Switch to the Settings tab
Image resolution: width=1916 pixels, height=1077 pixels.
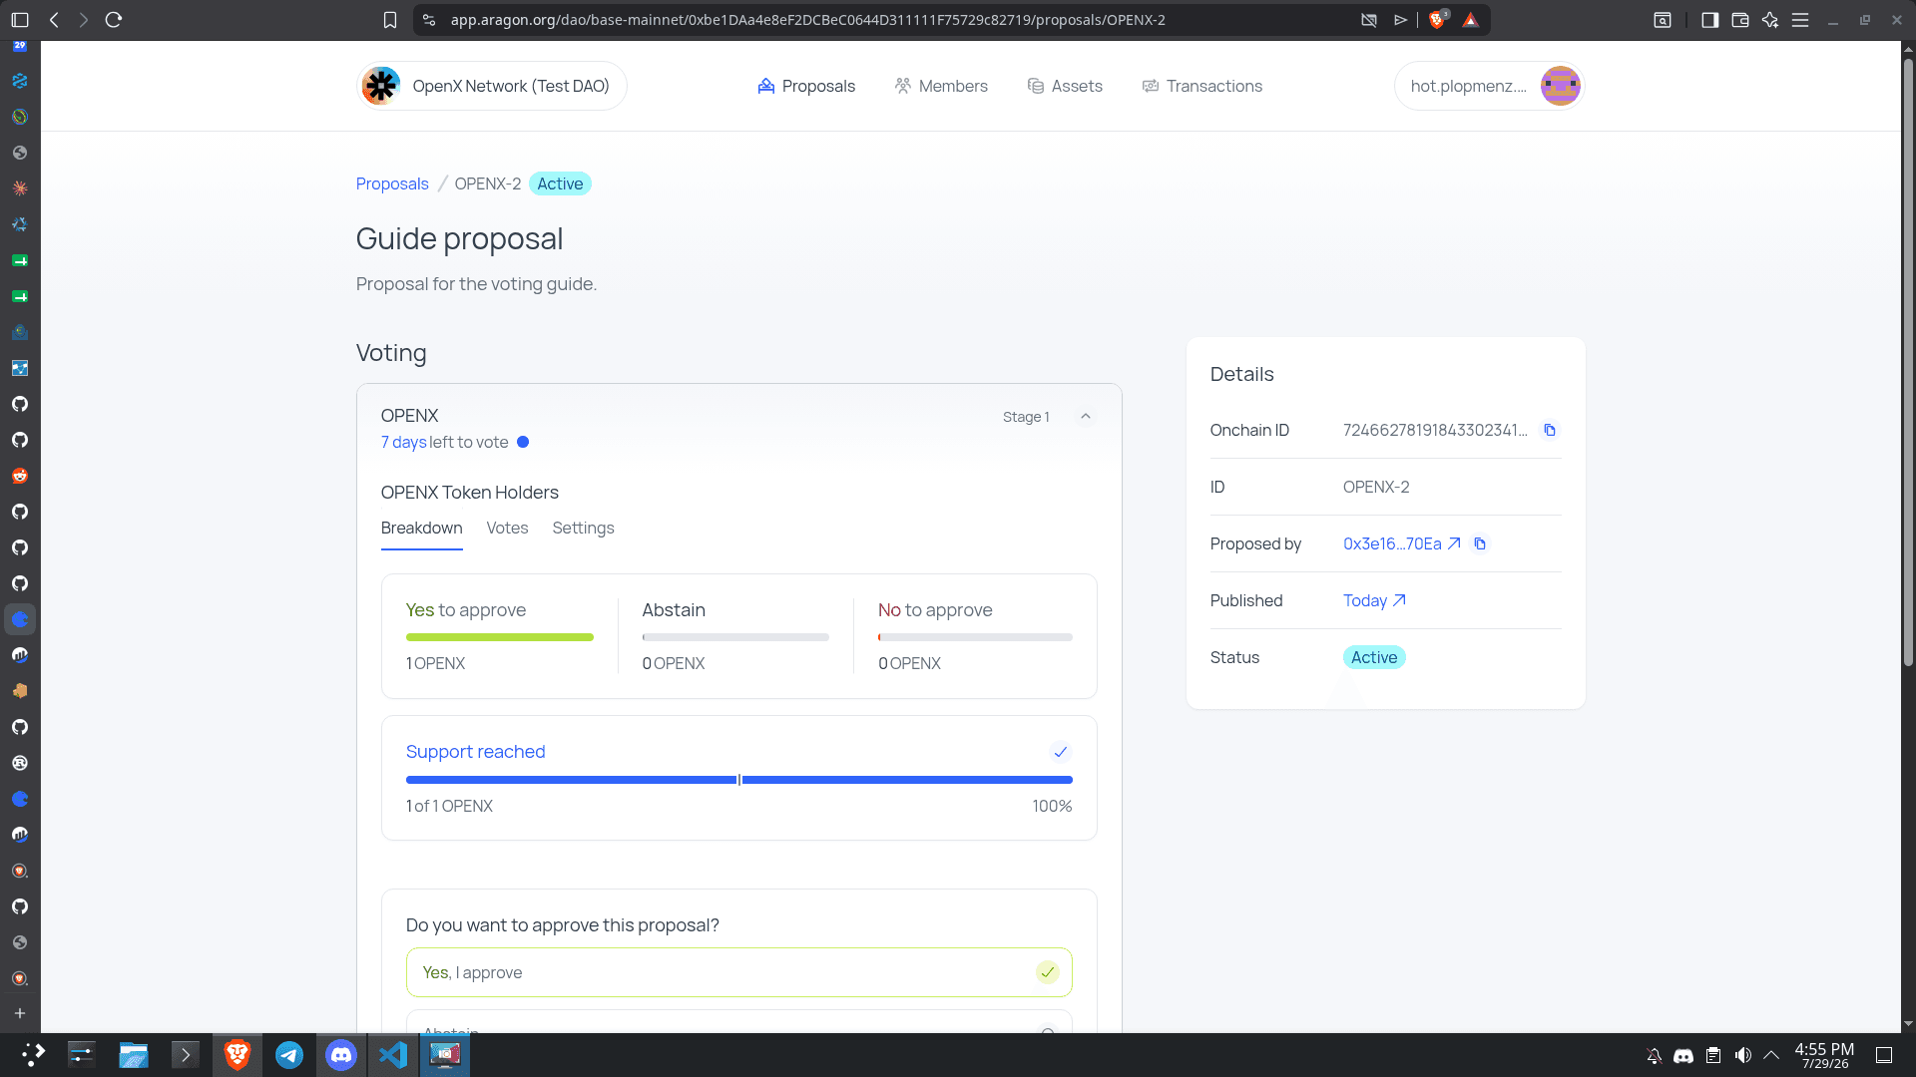[583, 529]
